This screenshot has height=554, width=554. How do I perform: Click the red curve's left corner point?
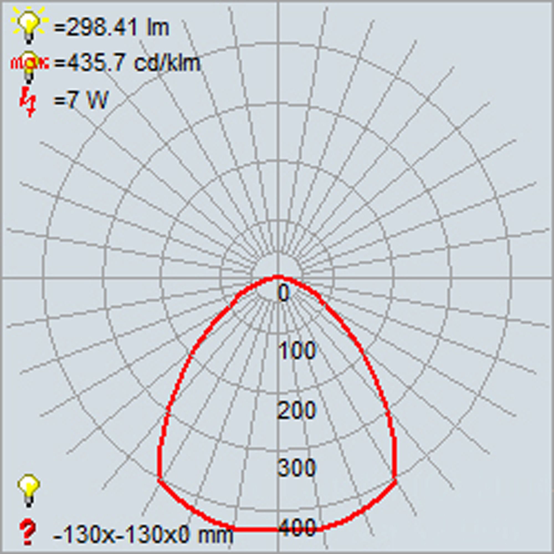(x=160, y=479)
